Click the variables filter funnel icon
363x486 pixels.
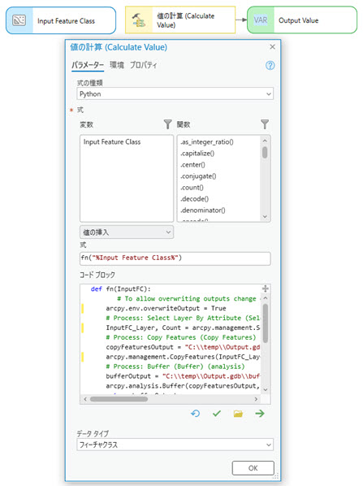point(167,124)
